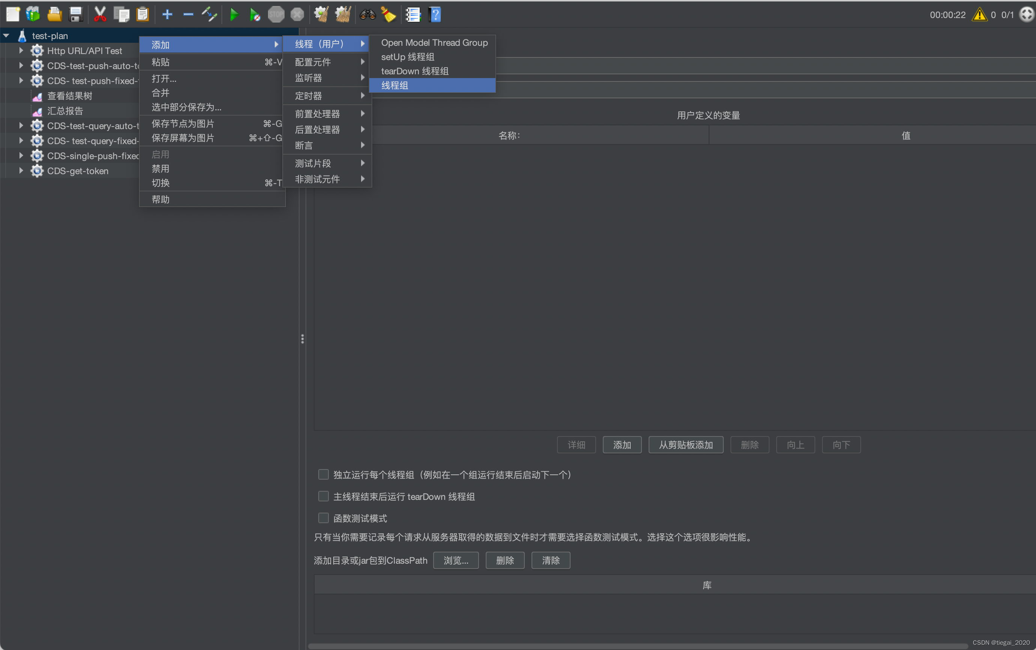Select tearDown 线程组 menu entry
1036x650 pixels.
[x=432, y=71]
